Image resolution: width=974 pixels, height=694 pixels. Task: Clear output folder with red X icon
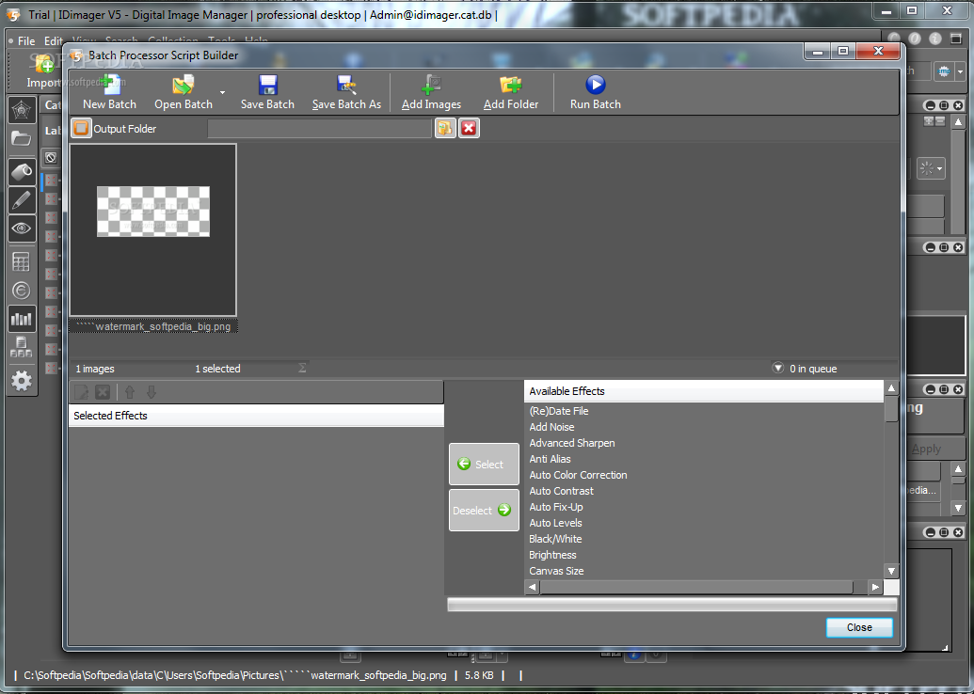point(469,129)
